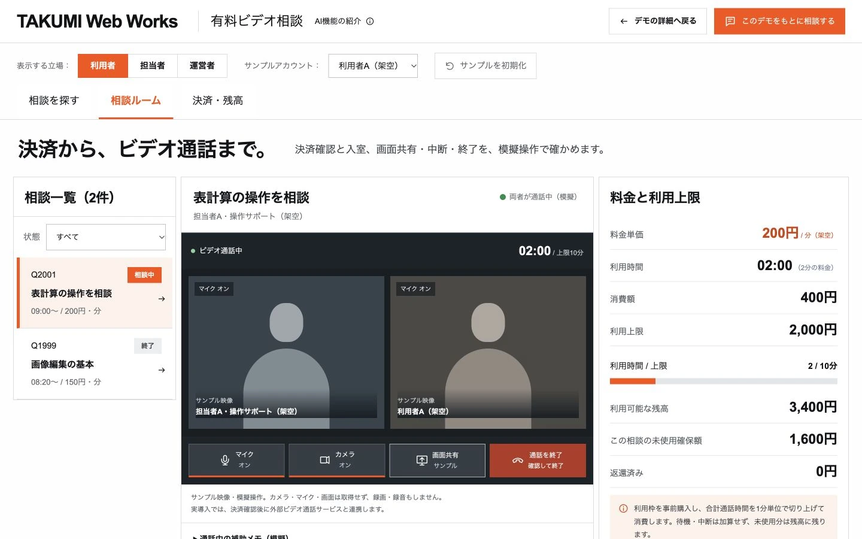Click the 400円 消費額 value

[x=818, y=298]
